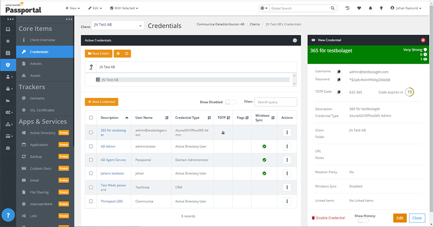This screenshot has width=434, height=227.
Task: Click the New Folder button
Action: [98, 54]
